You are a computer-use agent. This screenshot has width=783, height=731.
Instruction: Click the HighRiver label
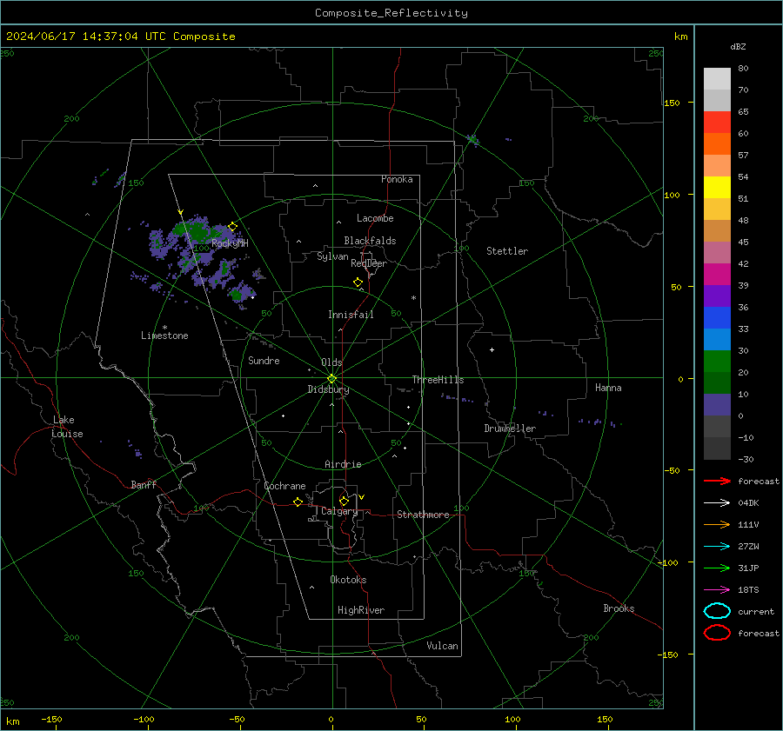tap(361, 610)
